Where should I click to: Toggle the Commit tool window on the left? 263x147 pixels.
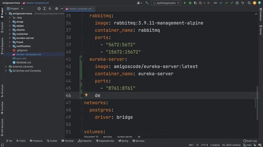[2, 27]
